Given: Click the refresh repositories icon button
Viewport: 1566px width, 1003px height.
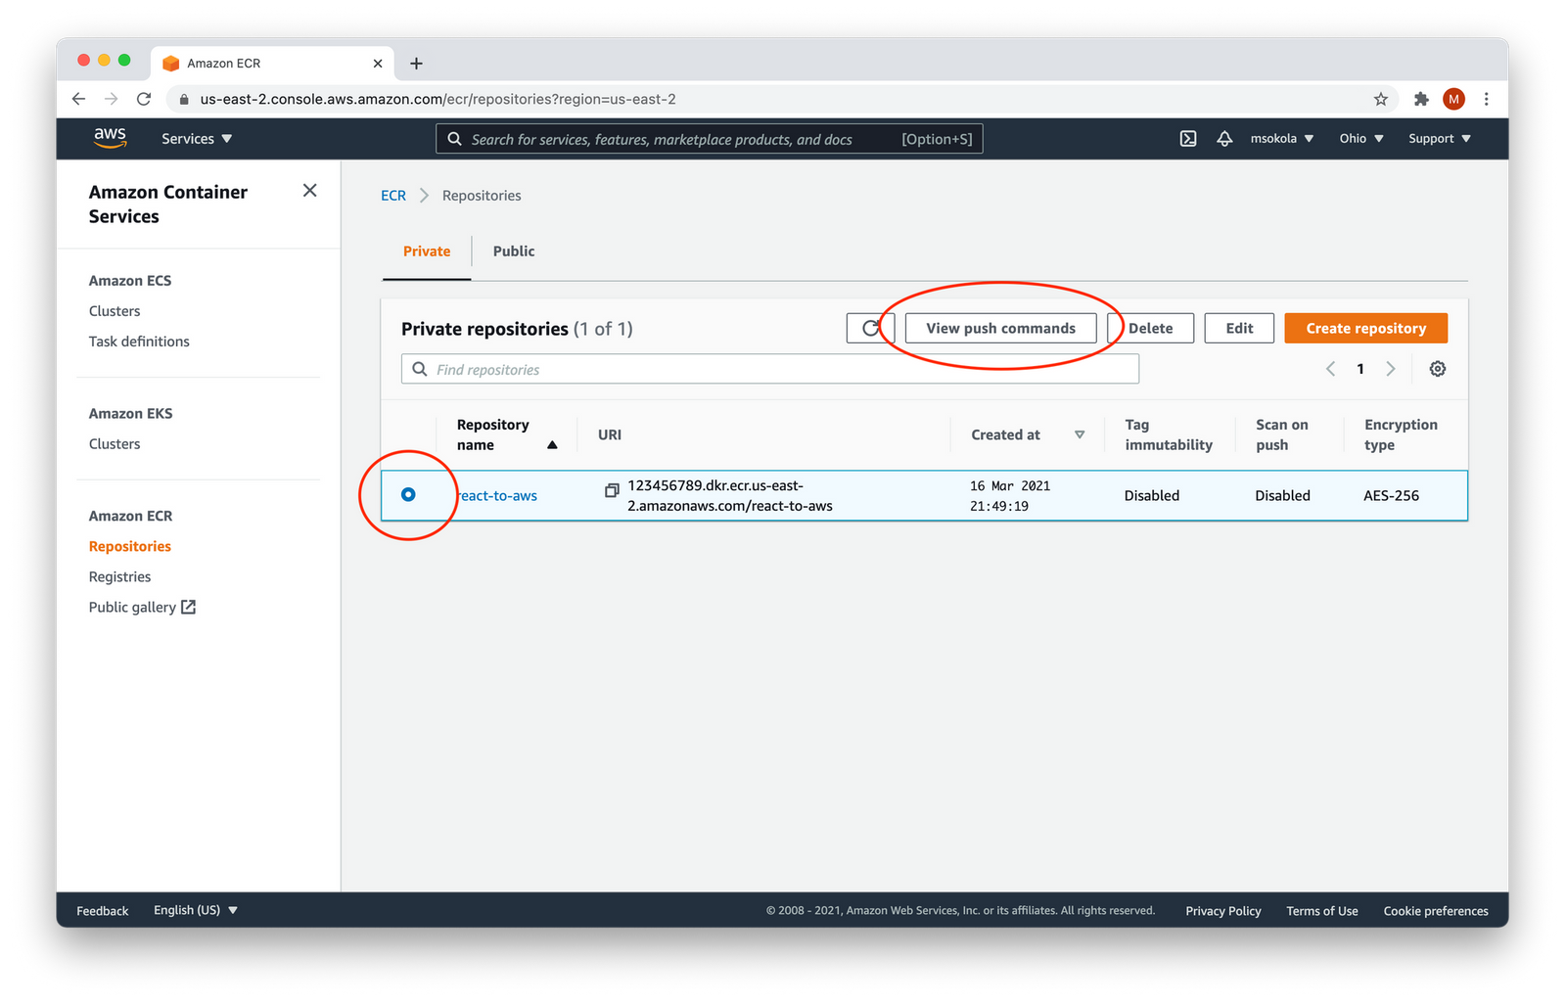Looking at the screenshot, I should pyautogui.click(x=869, y=329).
